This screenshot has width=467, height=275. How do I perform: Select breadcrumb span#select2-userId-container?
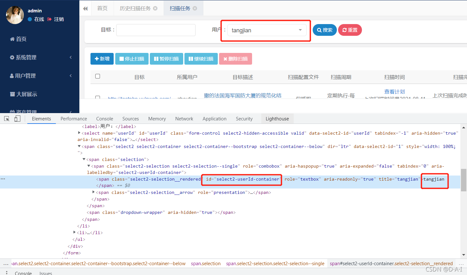(391, 264)
